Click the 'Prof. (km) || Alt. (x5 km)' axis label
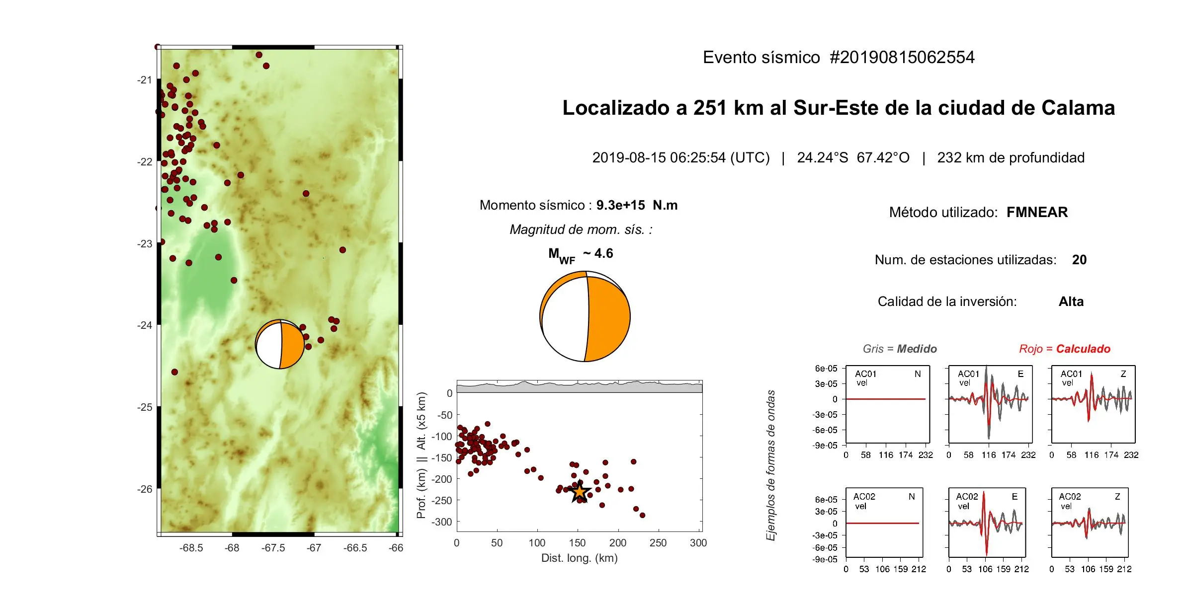Screen dimensions: 1182x602 coord(422,455)
